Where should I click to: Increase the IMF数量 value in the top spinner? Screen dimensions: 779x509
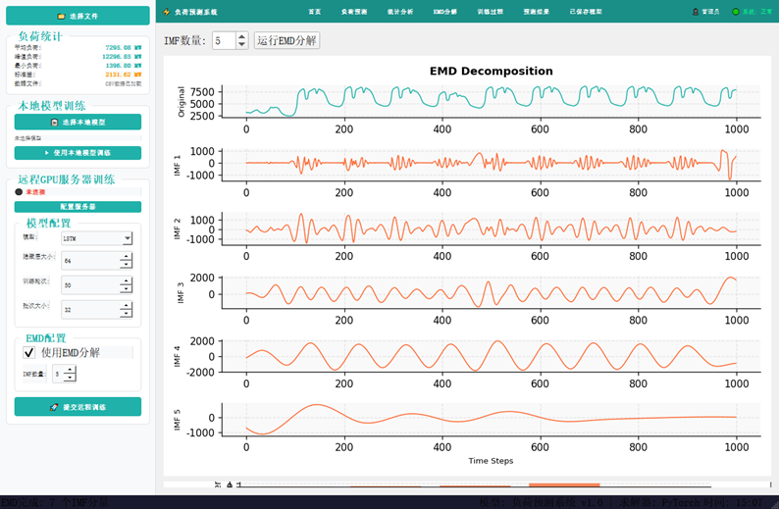[x=241, y=36]
